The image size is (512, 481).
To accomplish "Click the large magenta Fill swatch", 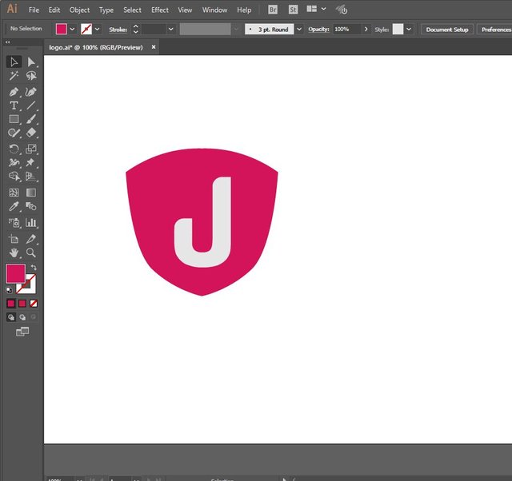I will (15, 273).
